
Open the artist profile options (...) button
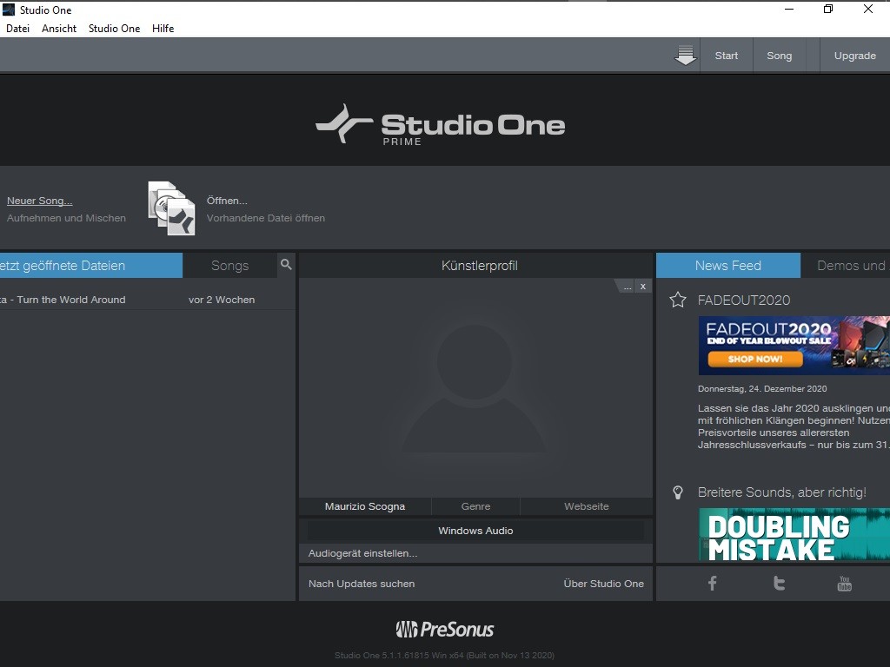tap(628, 287)
